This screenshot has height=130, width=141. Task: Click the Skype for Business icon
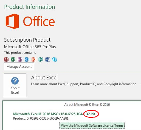[55, 59]
